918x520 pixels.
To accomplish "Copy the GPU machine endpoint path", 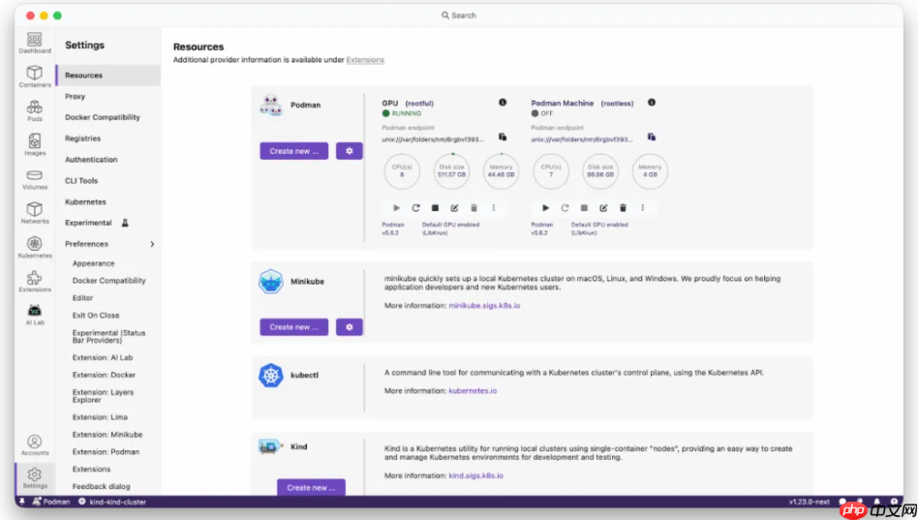I will pyautogui.click(x=502, y=138).
